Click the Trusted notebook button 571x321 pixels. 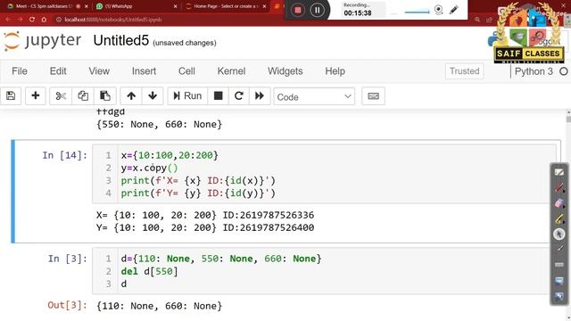[464, 71]
